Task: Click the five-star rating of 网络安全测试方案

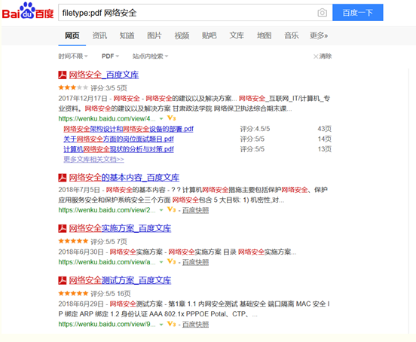Action: tap(73, 293)
